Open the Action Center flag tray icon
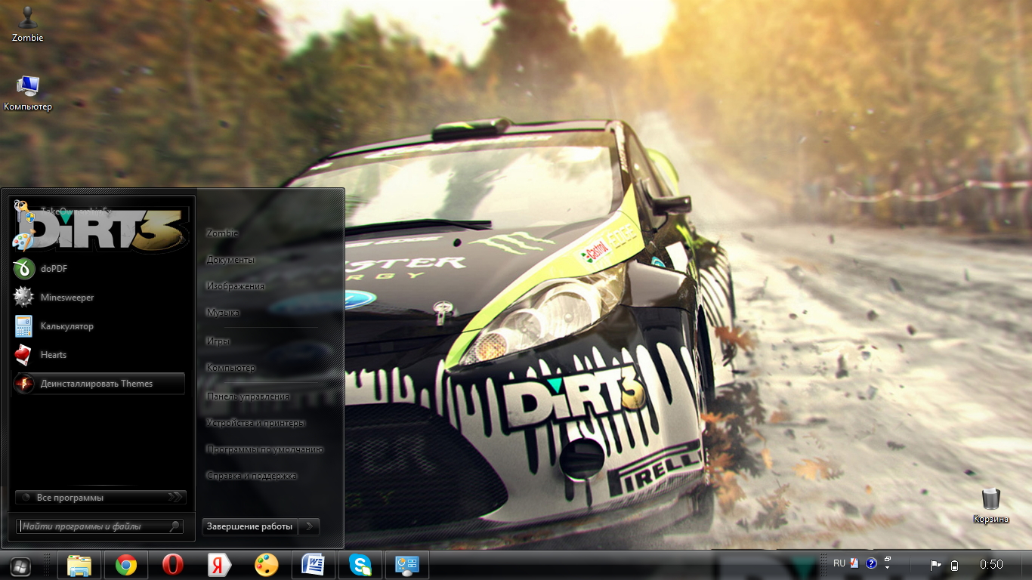Screen dimensions: 1032x580 tap(935, 565)
